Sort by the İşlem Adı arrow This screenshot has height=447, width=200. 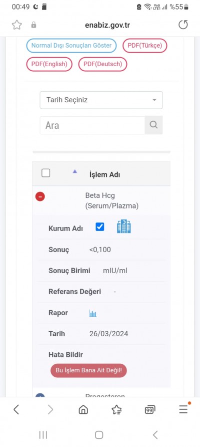[x=75, y=171]
